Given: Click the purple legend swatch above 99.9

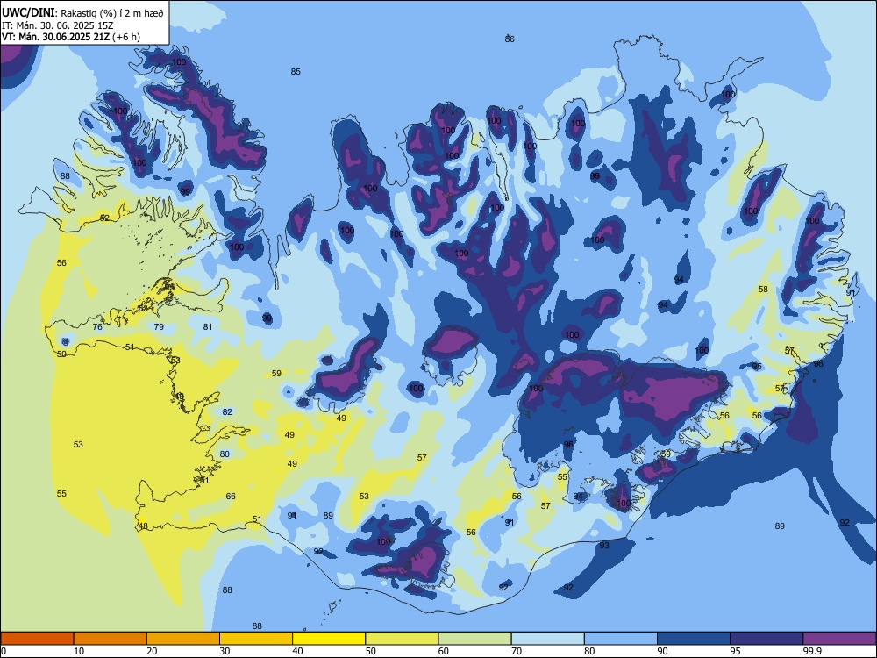Looking at the screenshot, I should coord(839,639).
